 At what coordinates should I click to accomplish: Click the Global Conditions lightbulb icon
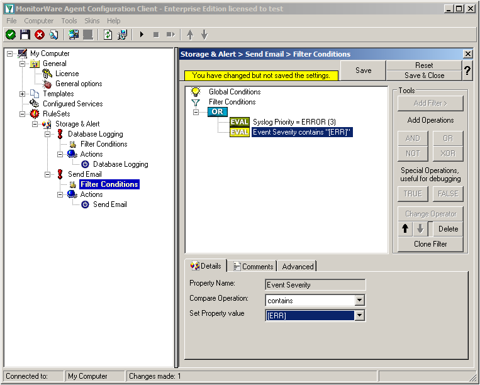195,92
